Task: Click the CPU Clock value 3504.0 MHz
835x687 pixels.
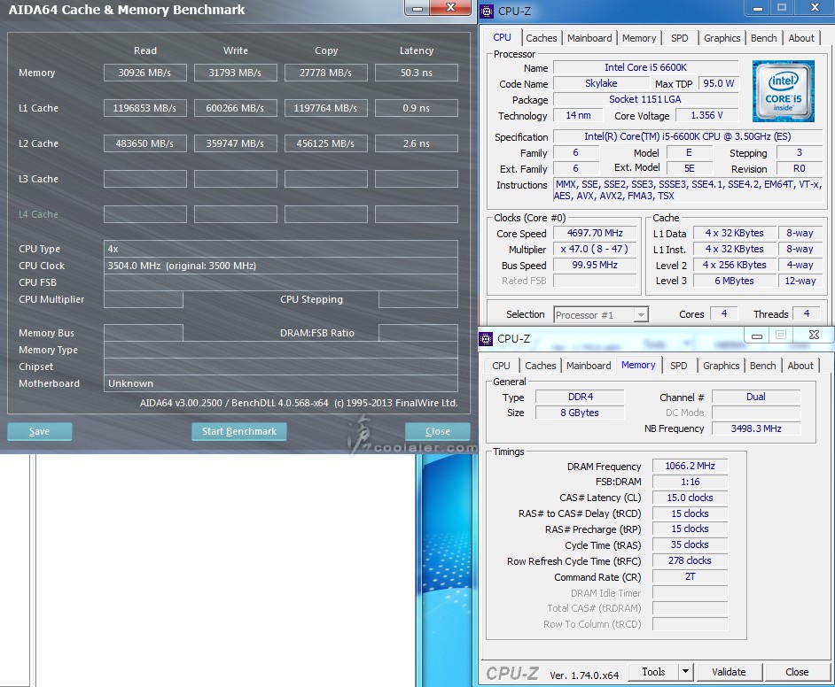Action: pos(281,266)
